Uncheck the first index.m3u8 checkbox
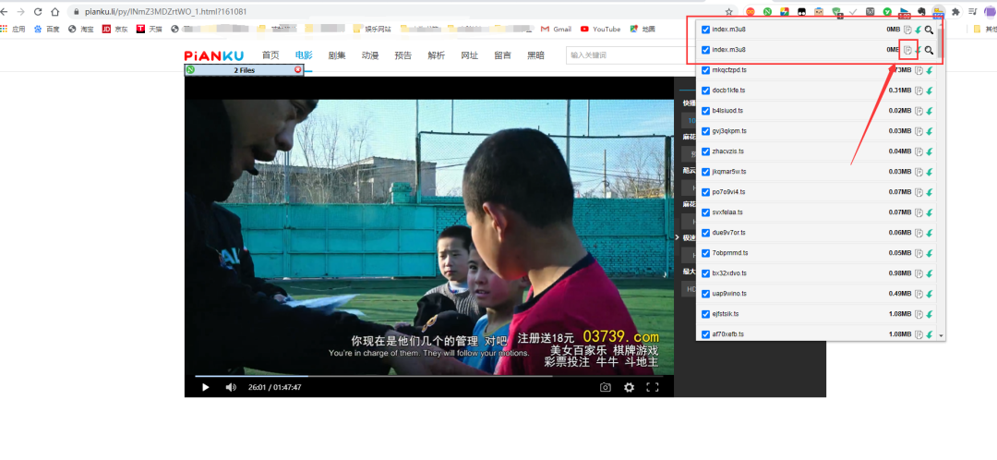Viewport: 997px width, 460px height. point(706,30)
